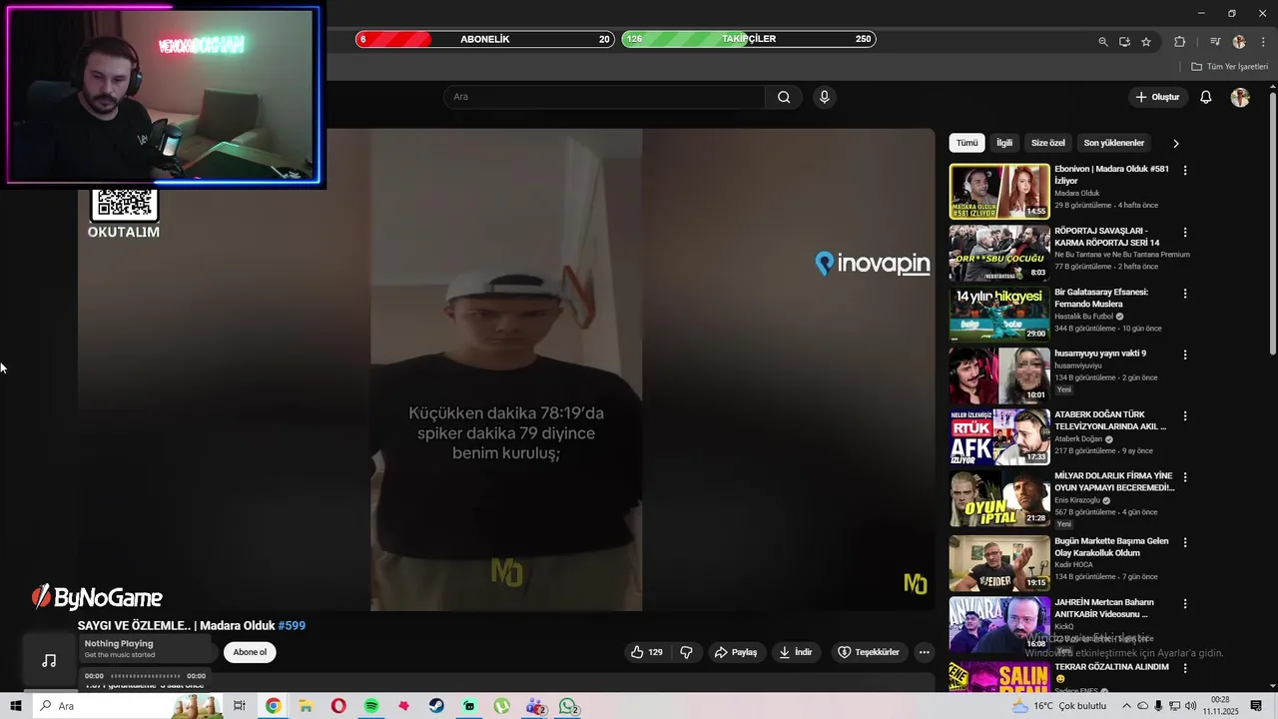Click the install app icon in address bar

[x=1124, y=42]
